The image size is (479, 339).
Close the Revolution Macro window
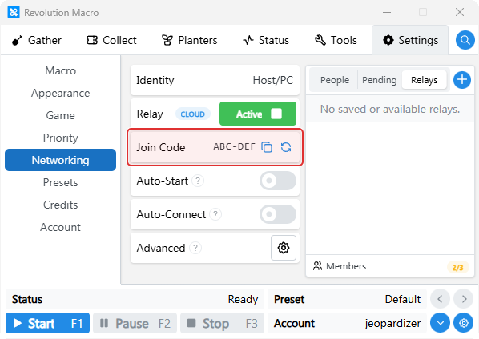click(460, 12)
